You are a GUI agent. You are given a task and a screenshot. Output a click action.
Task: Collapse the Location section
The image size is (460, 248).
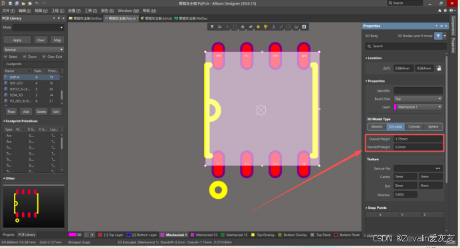366,58
